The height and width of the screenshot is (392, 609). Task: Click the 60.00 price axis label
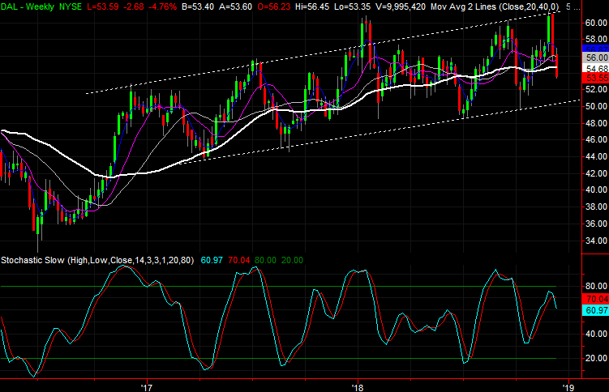[595, 23]
